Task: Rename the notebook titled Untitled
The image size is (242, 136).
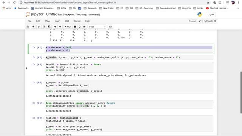Action: (x=52, y=14)
